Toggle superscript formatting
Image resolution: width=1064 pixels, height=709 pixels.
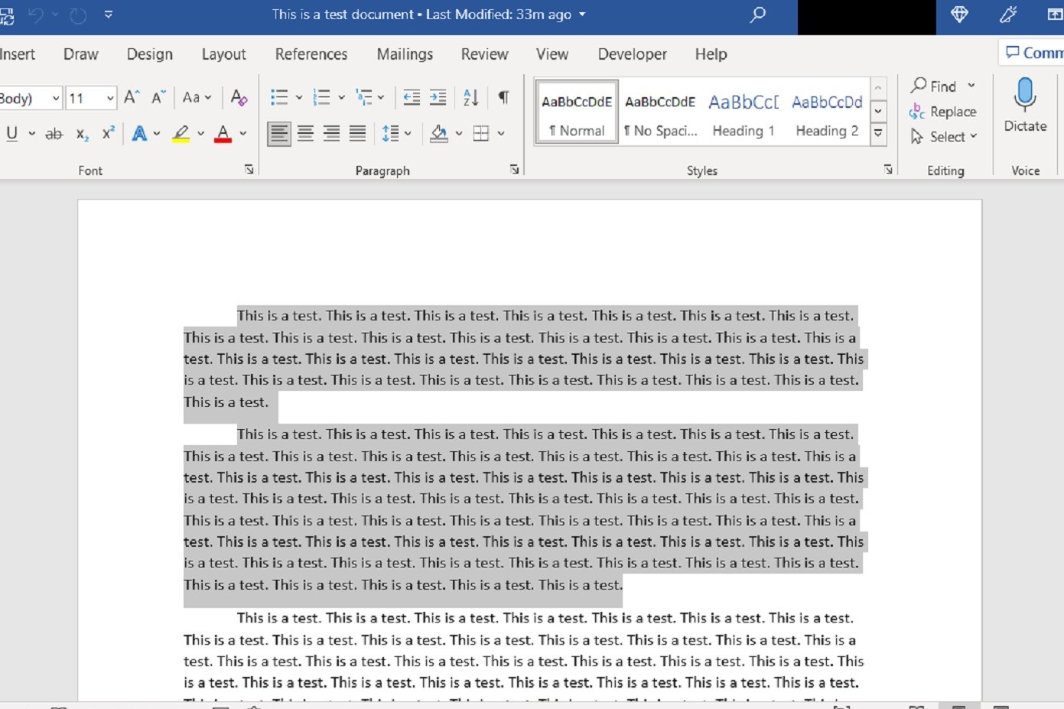click(109, 132)
